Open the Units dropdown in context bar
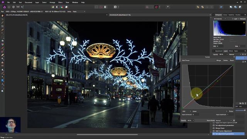Image resolution: width=247 pixels, height=139 pixels. point(79,12)
